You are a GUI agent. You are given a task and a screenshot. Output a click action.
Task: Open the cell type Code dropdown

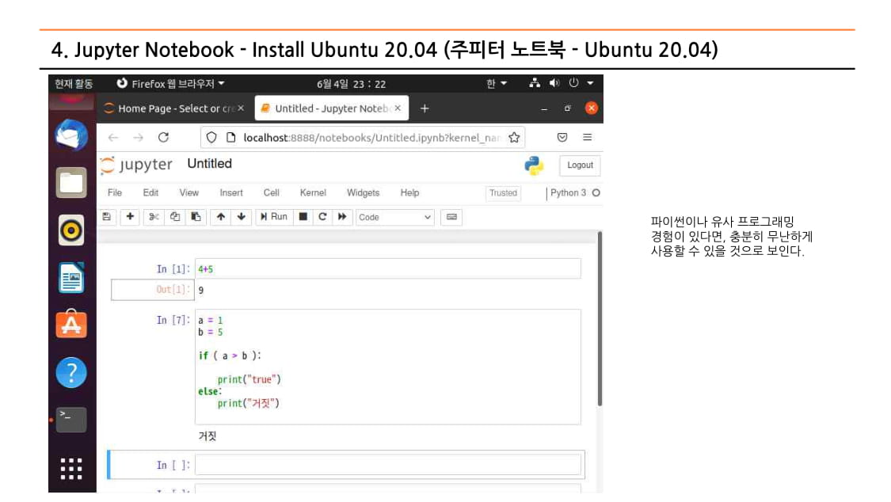(395, 218)
